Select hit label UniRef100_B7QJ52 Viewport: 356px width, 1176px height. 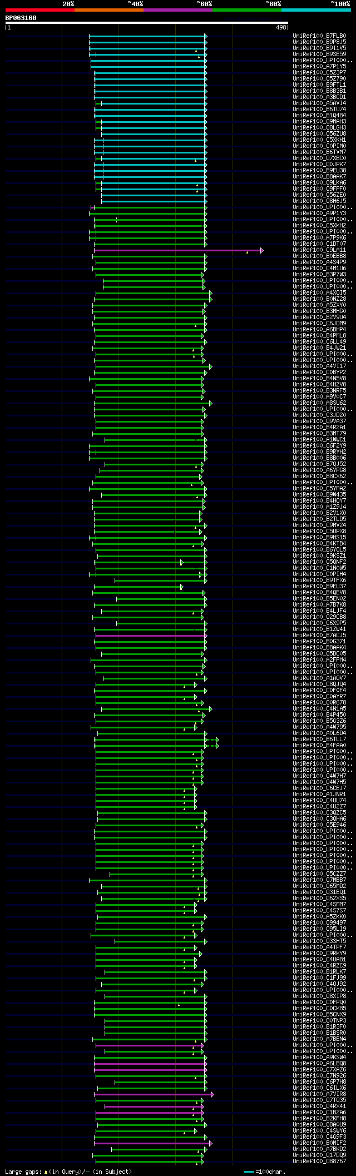pos(319,464)
